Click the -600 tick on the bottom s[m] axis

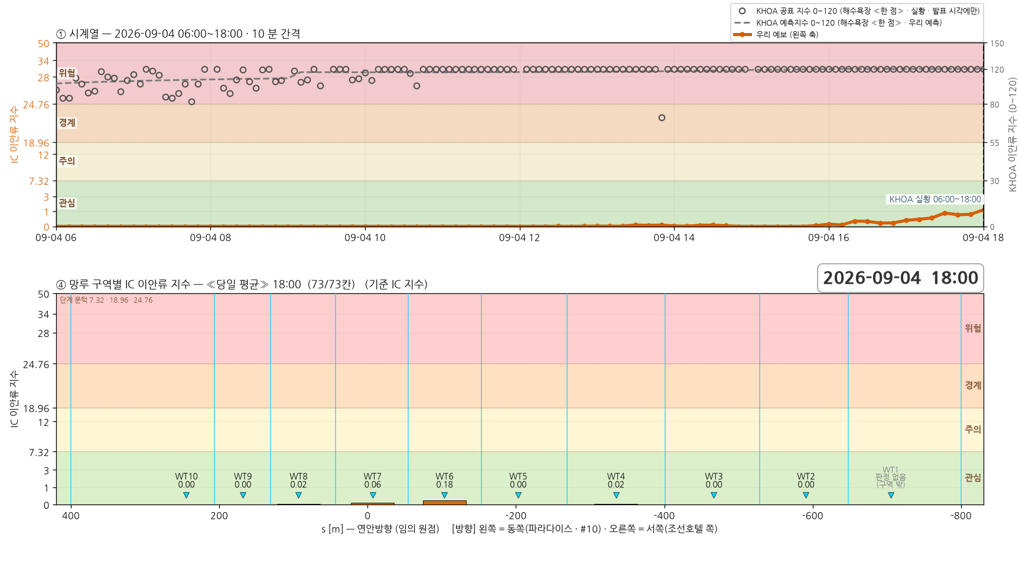pos(813,516)
